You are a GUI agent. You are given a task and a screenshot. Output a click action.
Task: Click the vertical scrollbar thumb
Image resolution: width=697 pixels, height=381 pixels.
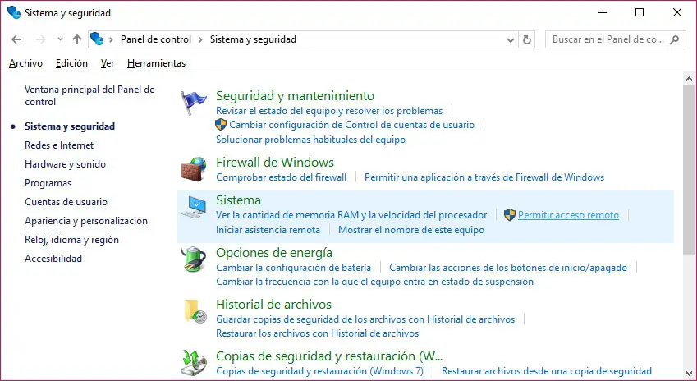click(690, 171)
